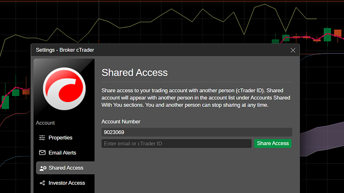Click the Email Alerts envelope icon
The height and width of the screenshot is (193, 344).
42,153
